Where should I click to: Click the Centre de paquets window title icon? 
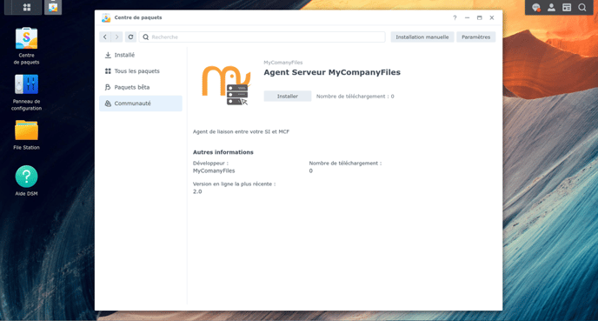106,17
